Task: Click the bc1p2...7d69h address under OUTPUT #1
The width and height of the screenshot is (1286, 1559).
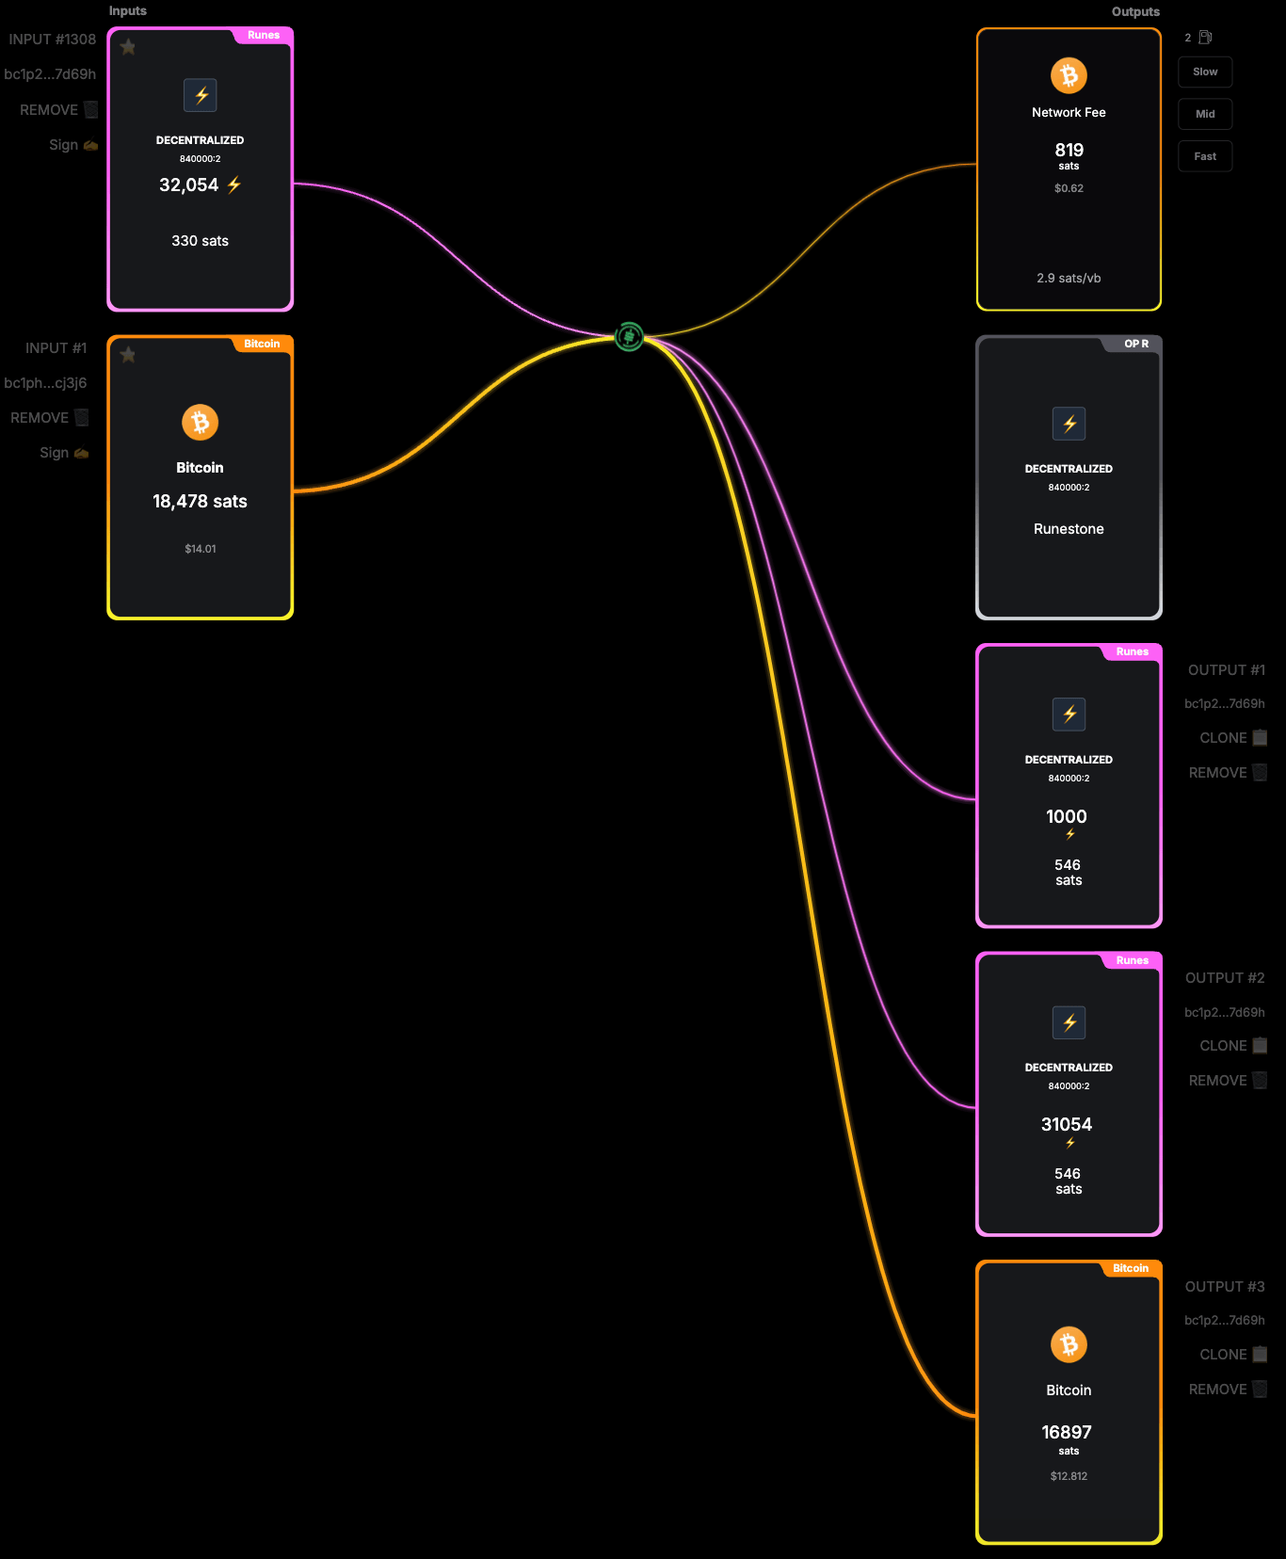Action: (x=1225, y=703)
